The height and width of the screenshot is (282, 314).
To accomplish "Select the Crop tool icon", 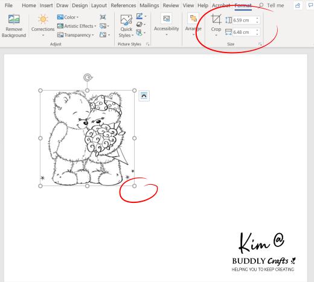I will point(216,19).
